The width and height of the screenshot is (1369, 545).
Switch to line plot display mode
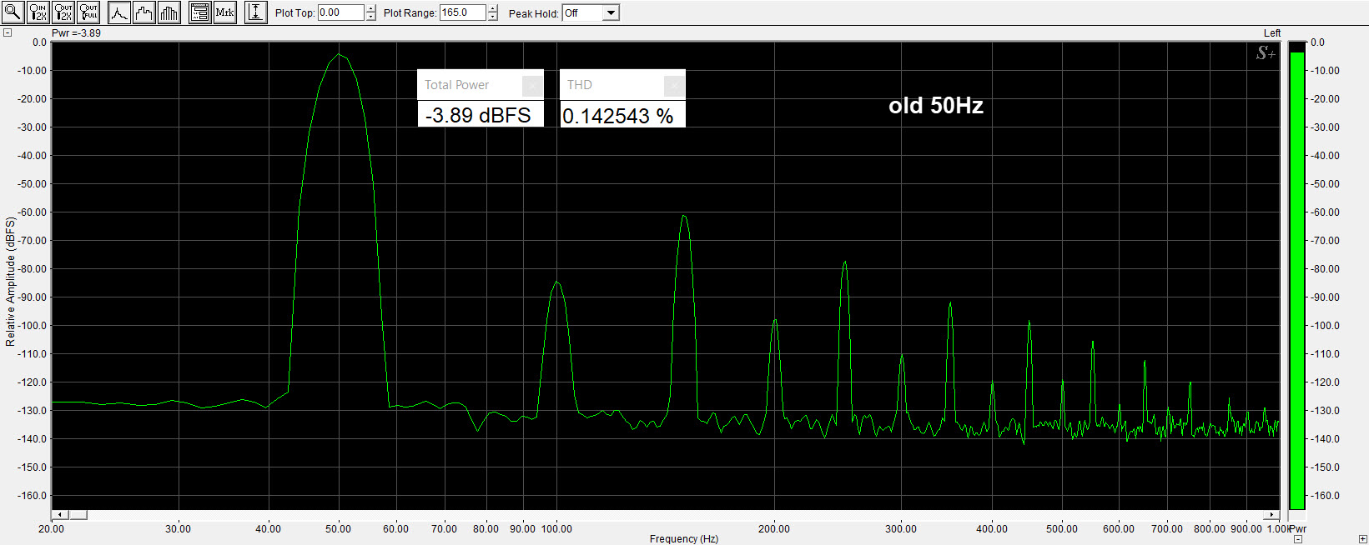coord(119,12)
